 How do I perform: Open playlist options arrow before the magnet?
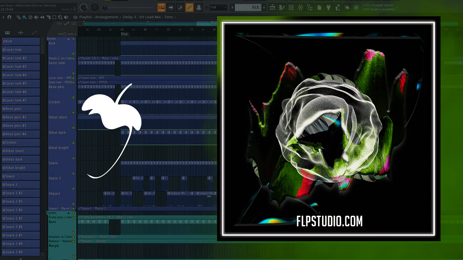(x=4, y=17)
